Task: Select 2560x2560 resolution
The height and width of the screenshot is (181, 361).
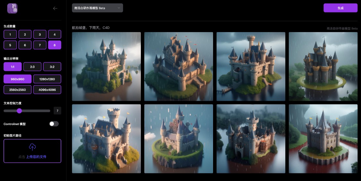Action: 18,90
